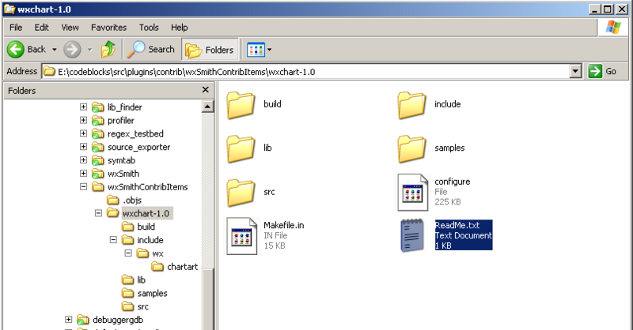Image resolution: width=633 pixels, height=330 pixels.
Task: Open the Search pane
Action: point(151,50)
